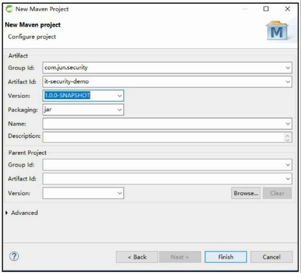Click the Description text area
The width and height of the screenshot is (301, 273).
[167, 137]
